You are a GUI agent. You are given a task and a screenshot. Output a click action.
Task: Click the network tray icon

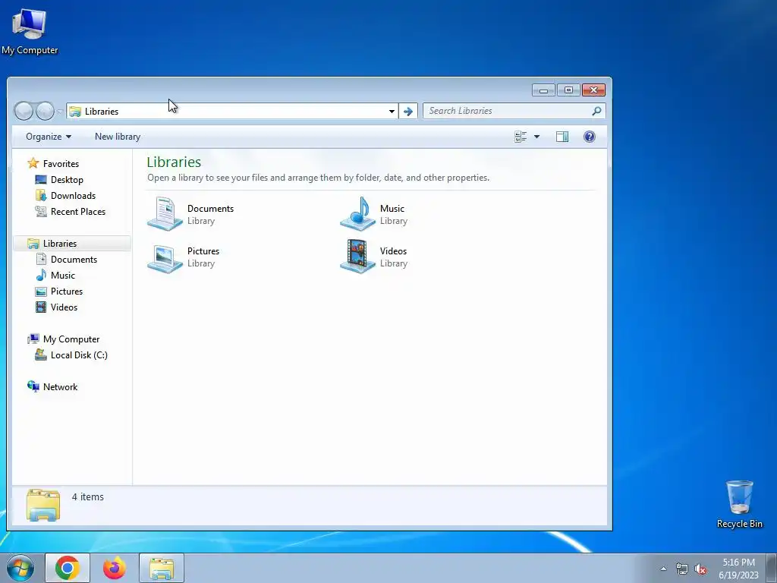[x=682, y=569]
